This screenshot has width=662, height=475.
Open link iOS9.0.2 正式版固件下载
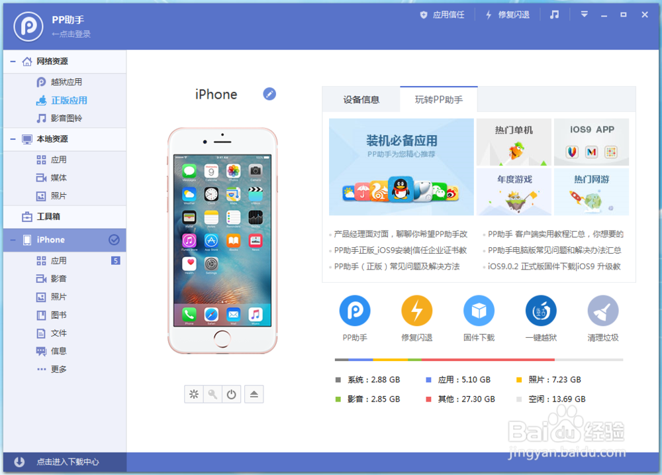click(x=554, y=266)
